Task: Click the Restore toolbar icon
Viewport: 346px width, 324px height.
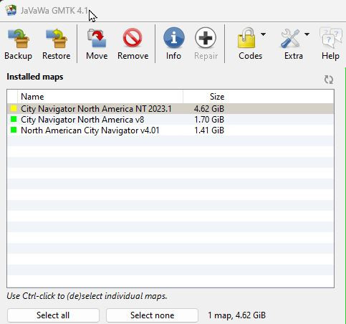Action: tap(57, 39)
